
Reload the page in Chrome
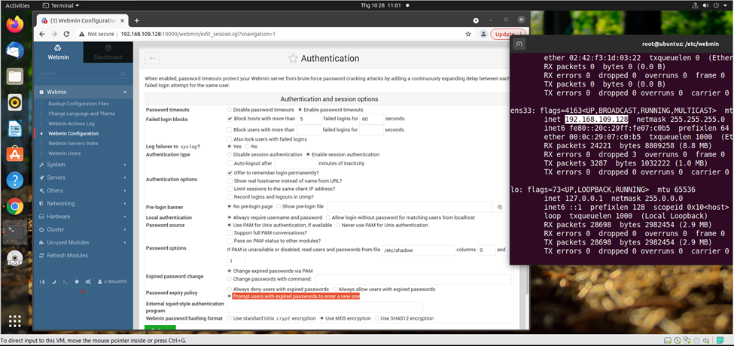[66, 34]
